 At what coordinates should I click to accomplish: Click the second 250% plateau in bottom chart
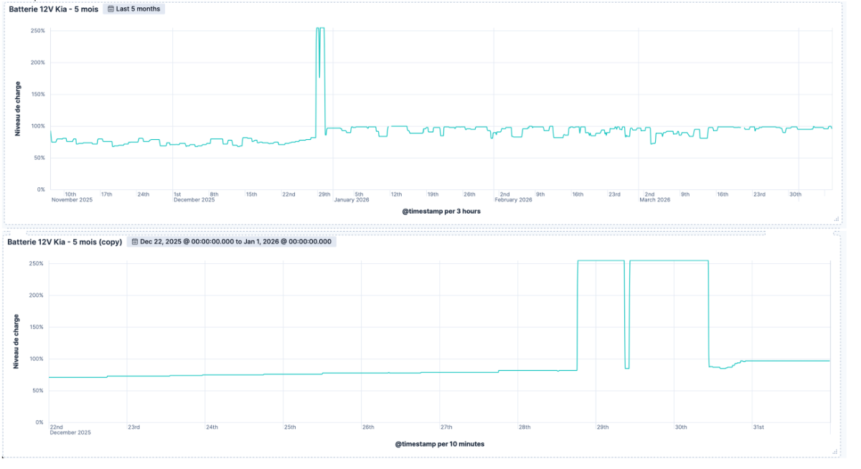point(669,260)
